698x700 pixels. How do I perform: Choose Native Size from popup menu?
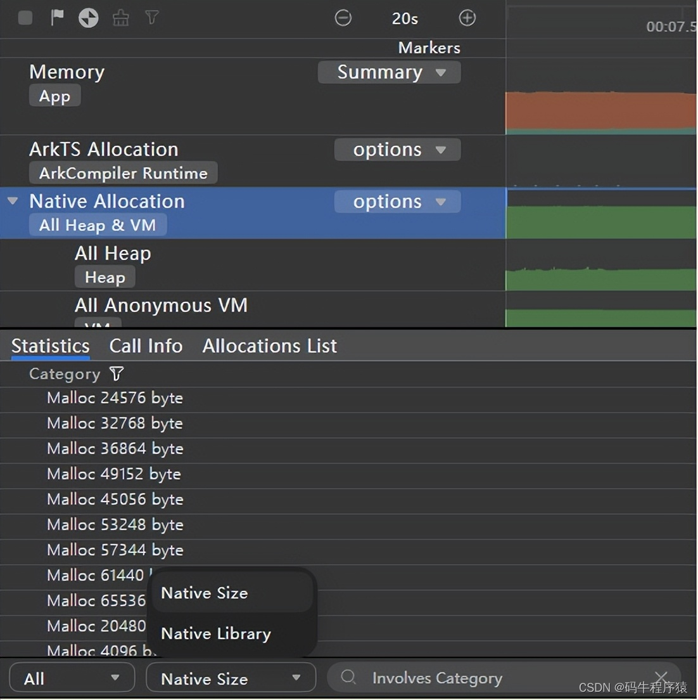click(232, 593)
